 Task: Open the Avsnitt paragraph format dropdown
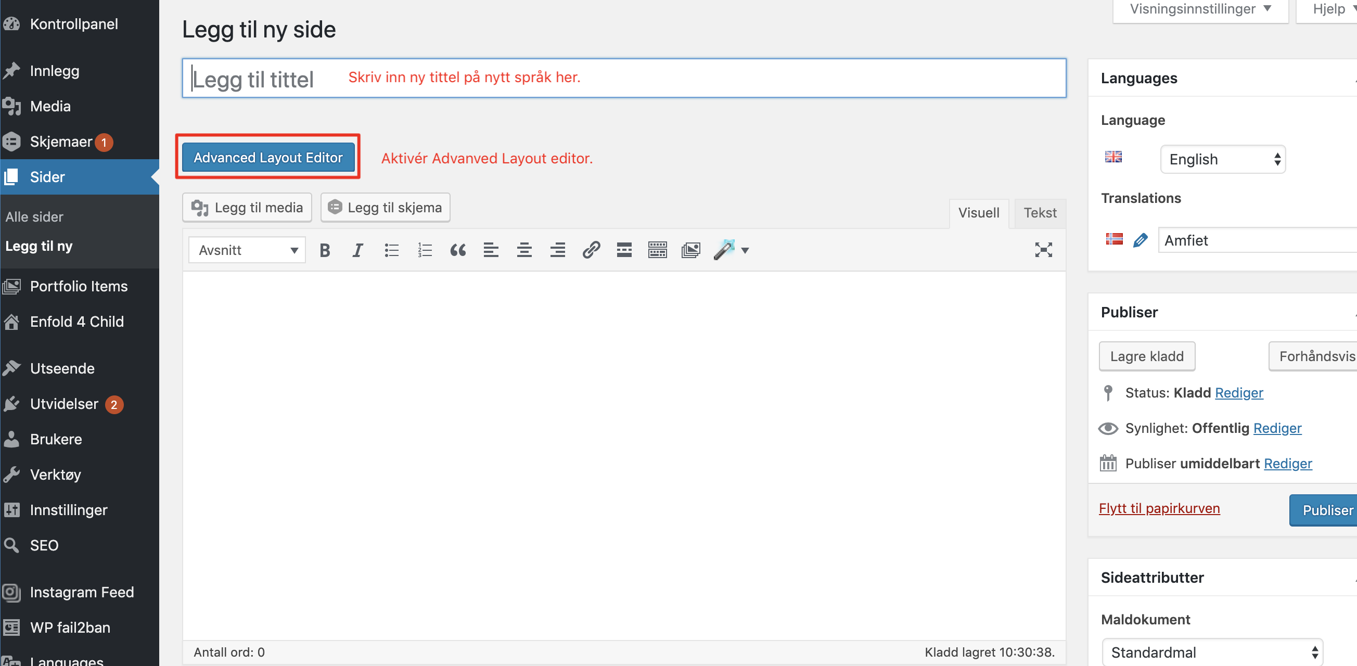tap(247, 250)
